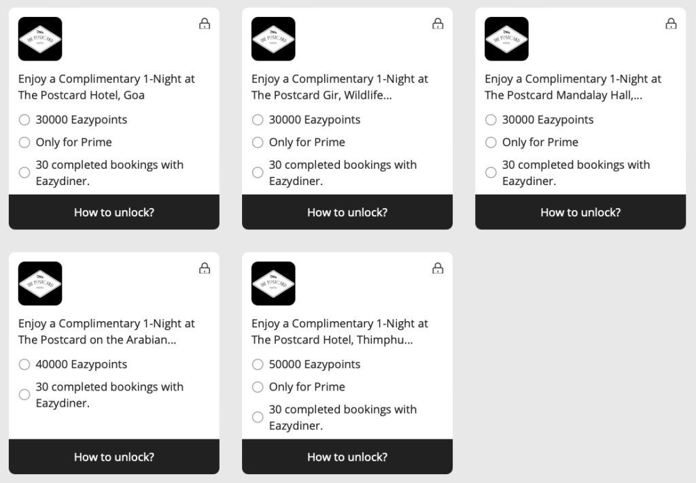Click the Postcard logo on the Thimphu card
The image size is (696, 483).
[273, 283]
